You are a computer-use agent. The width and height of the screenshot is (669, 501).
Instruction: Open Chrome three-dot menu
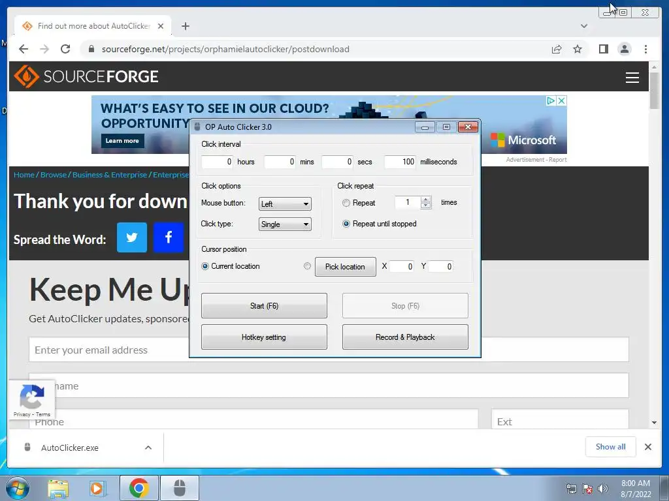tap(645, 49)
